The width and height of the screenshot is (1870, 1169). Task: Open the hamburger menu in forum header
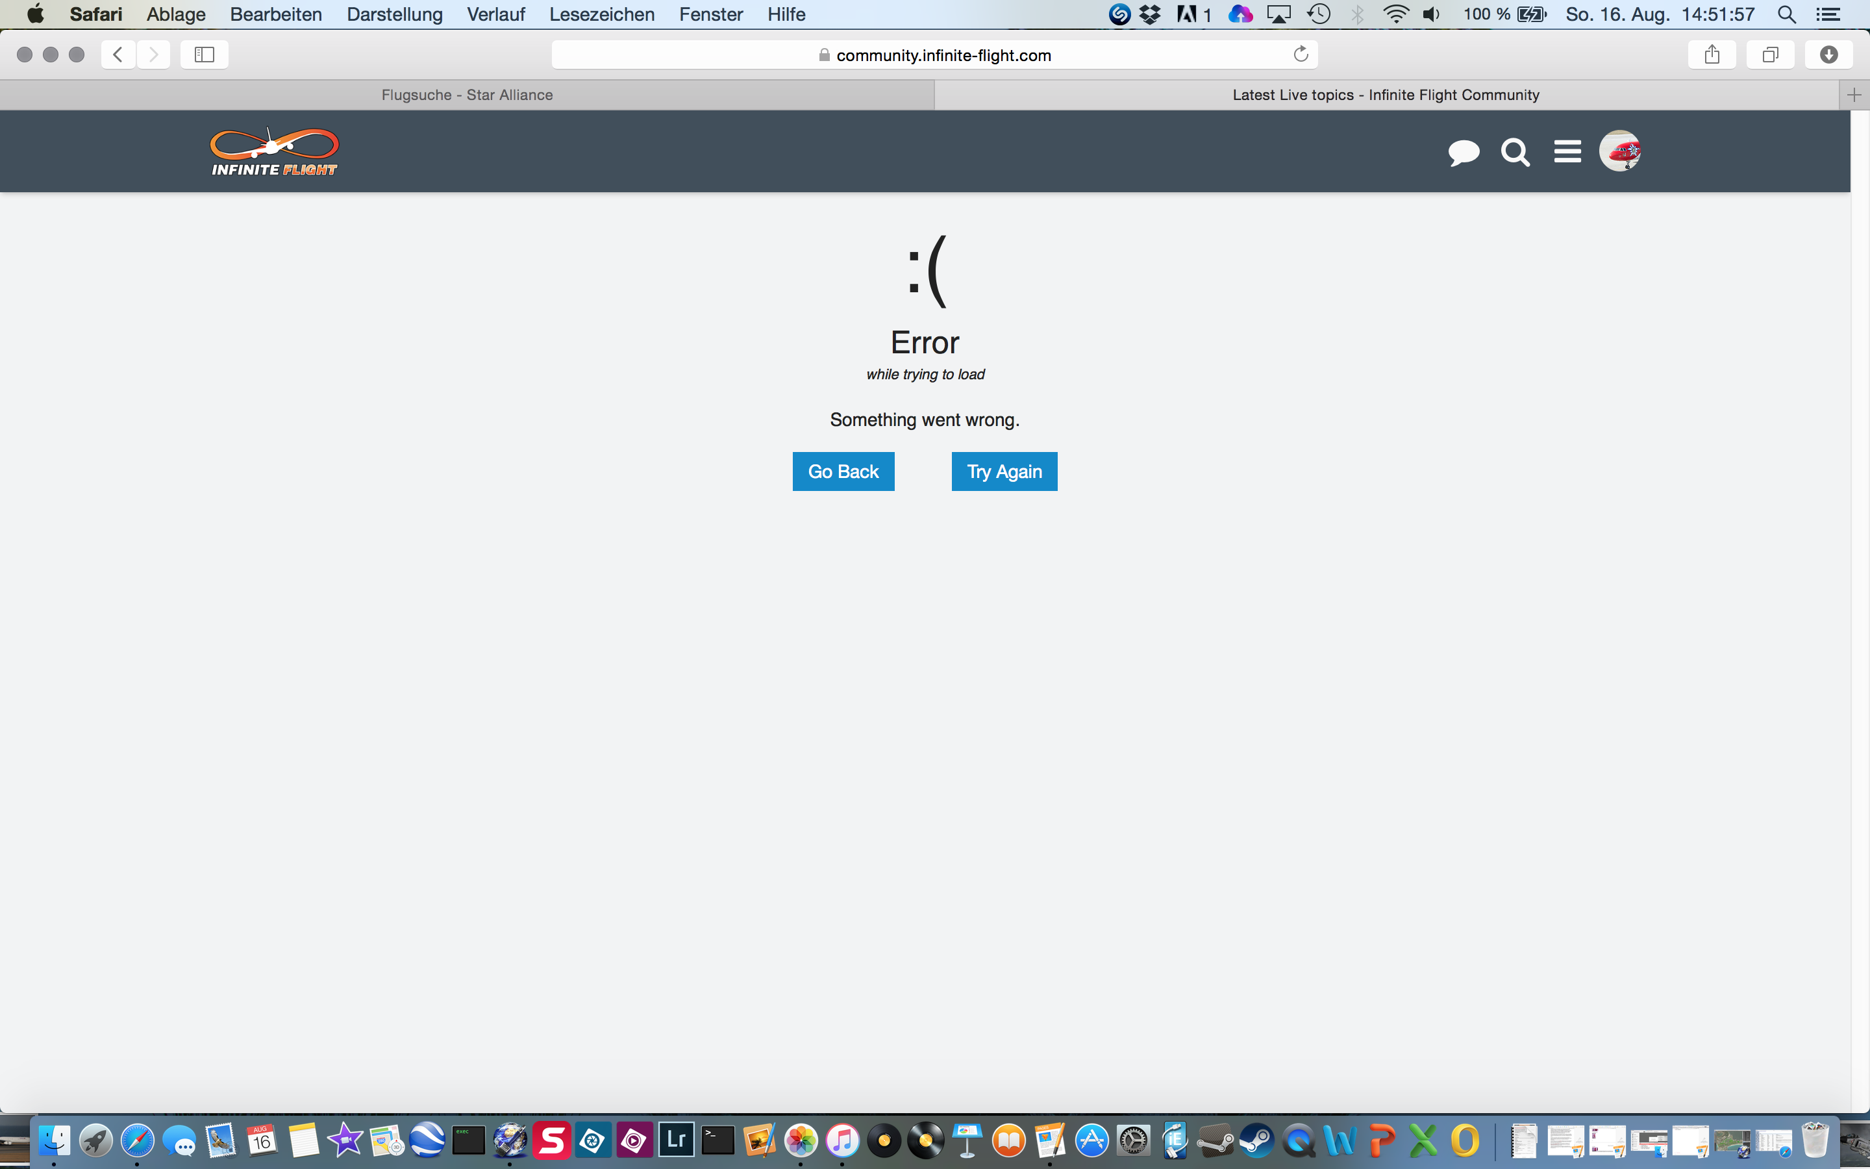(1567, 151)
